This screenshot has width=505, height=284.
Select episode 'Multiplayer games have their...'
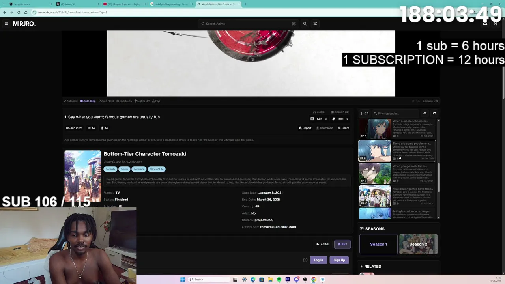pyautogui.click(x=413, y=189)
